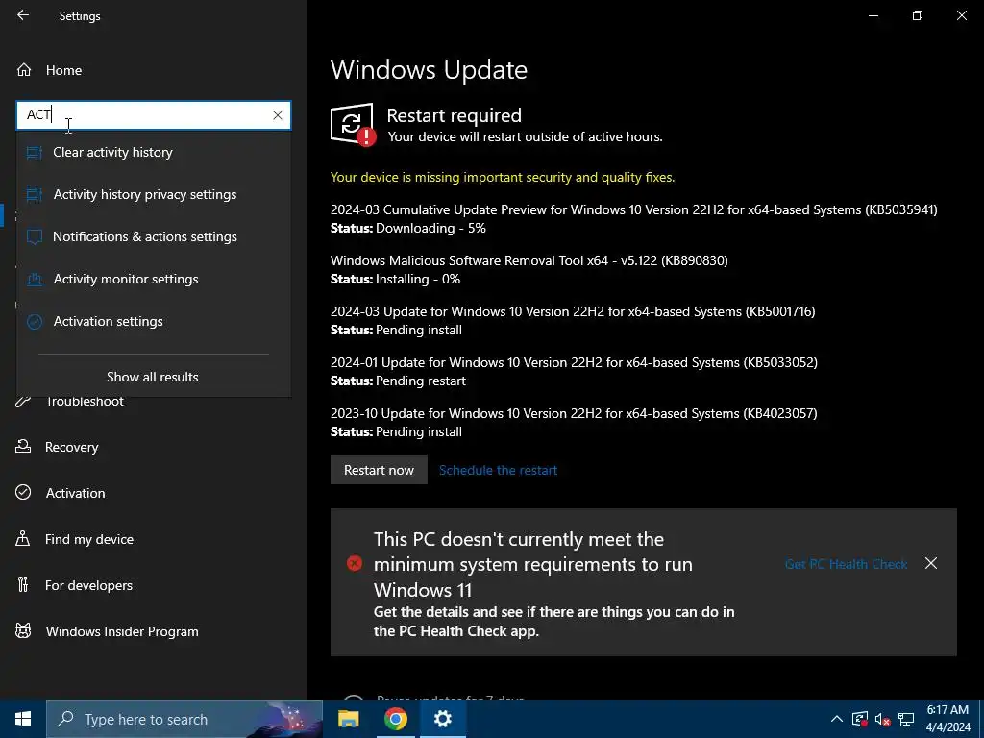Show hidden system tray icons
984x738 pixels.
(x=837, y=719)
